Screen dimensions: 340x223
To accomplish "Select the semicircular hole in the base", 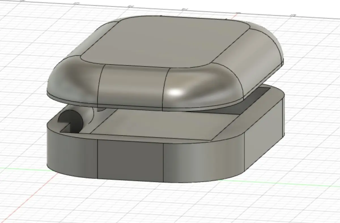I will (x=71, y=121).
